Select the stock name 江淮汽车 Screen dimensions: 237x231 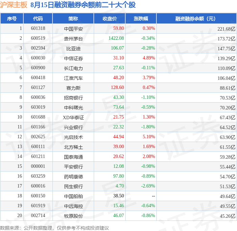point(73,78)
